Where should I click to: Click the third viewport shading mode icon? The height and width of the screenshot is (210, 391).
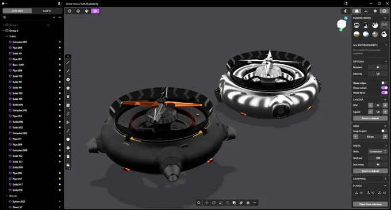pyautogui.click(x=86, y=11)
